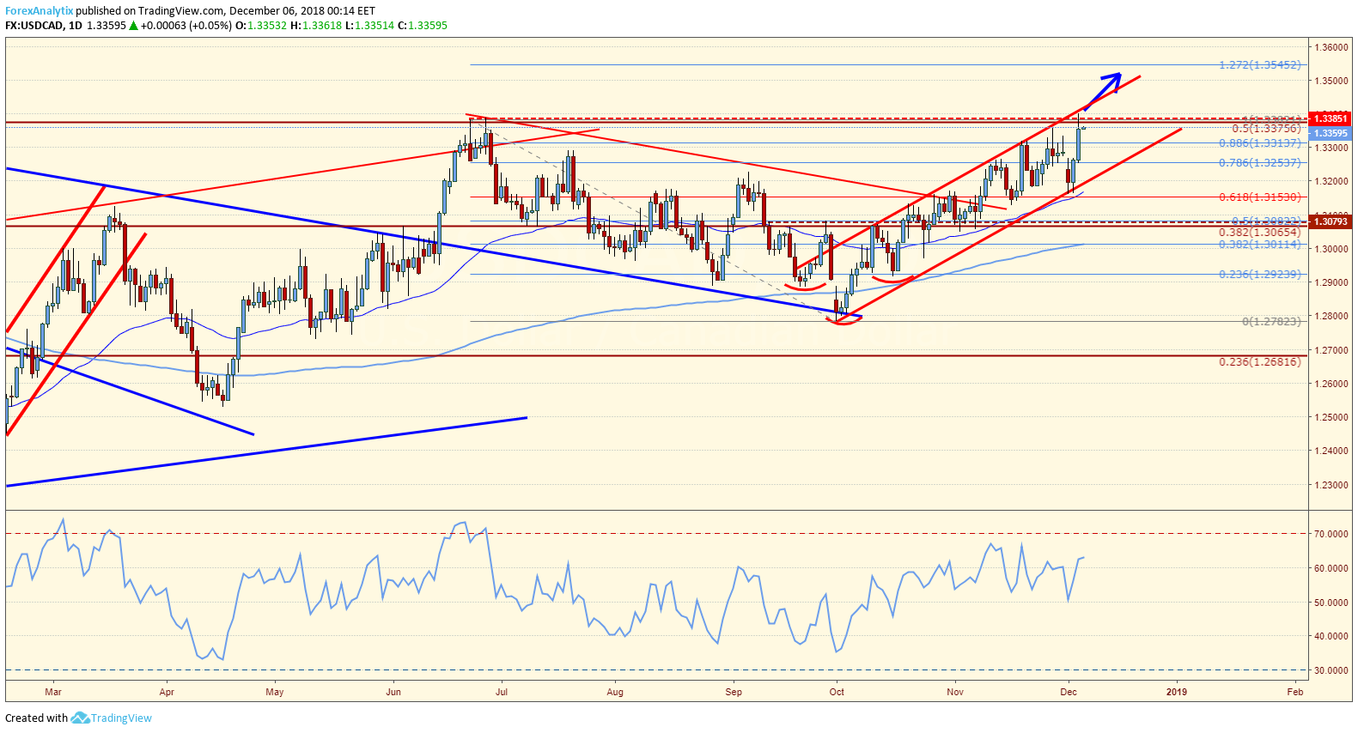Click the TradingView cloud logo icon
1358x733 pixels.
pyautogui.click(x=80, y=718)
